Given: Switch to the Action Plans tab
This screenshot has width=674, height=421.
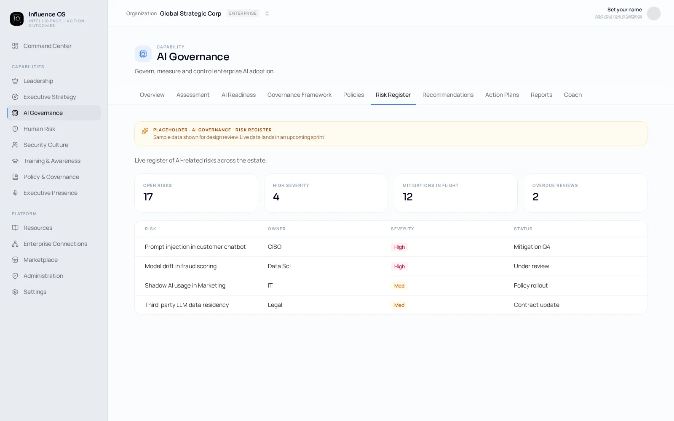Looking at the screenshot, I should 502,95.
